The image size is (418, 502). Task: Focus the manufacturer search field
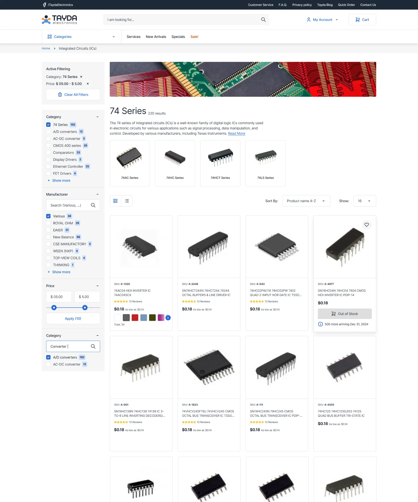73,205
